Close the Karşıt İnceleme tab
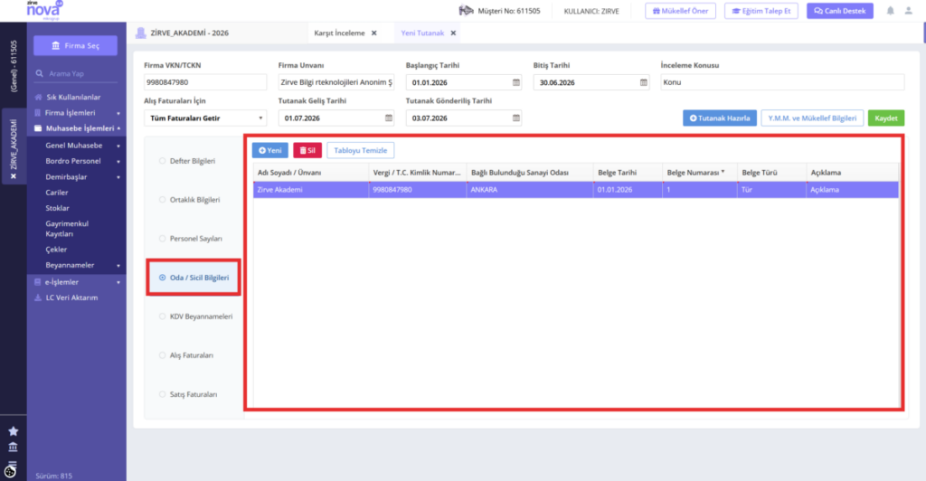 (x=373, y=33)
